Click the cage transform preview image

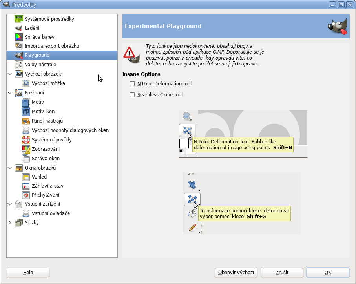241,204
